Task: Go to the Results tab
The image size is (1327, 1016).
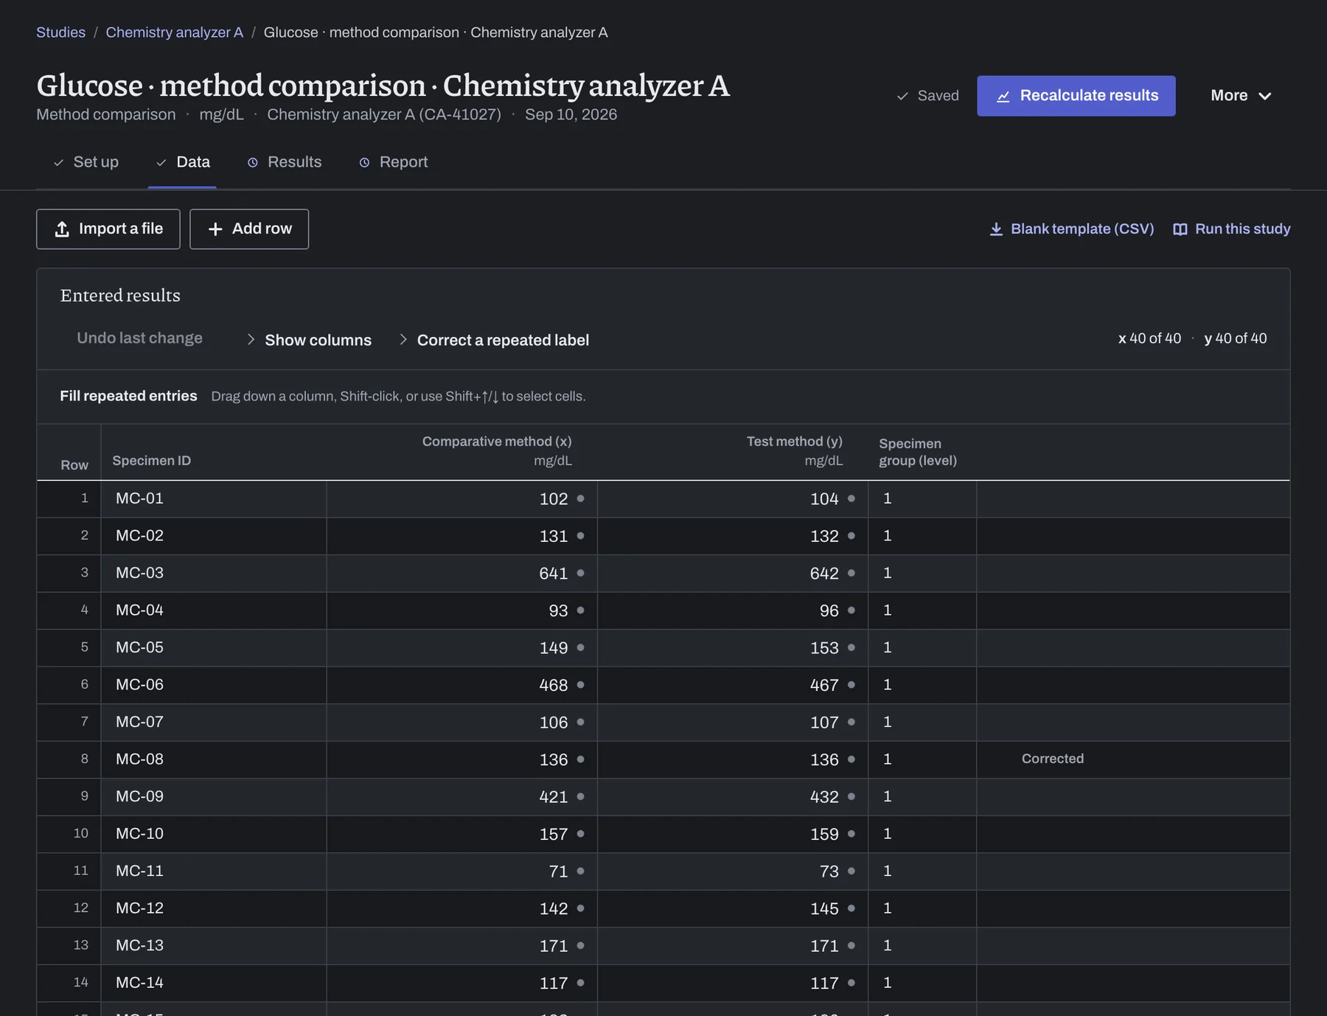Action: tap(285, 162)
